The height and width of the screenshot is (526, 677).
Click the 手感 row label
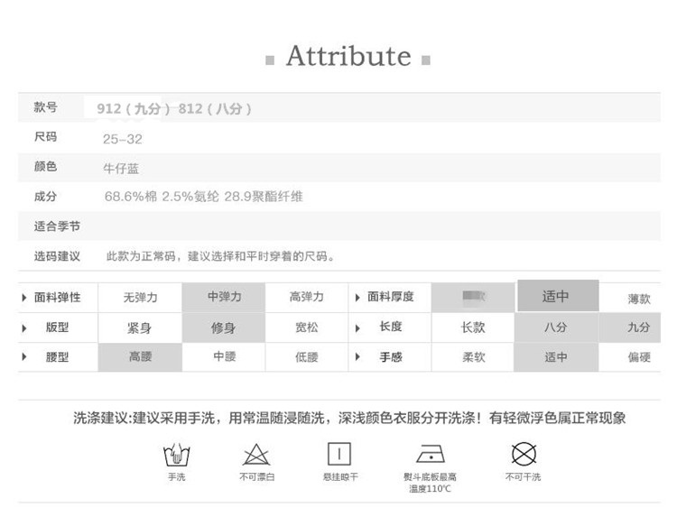coord(391,357)
